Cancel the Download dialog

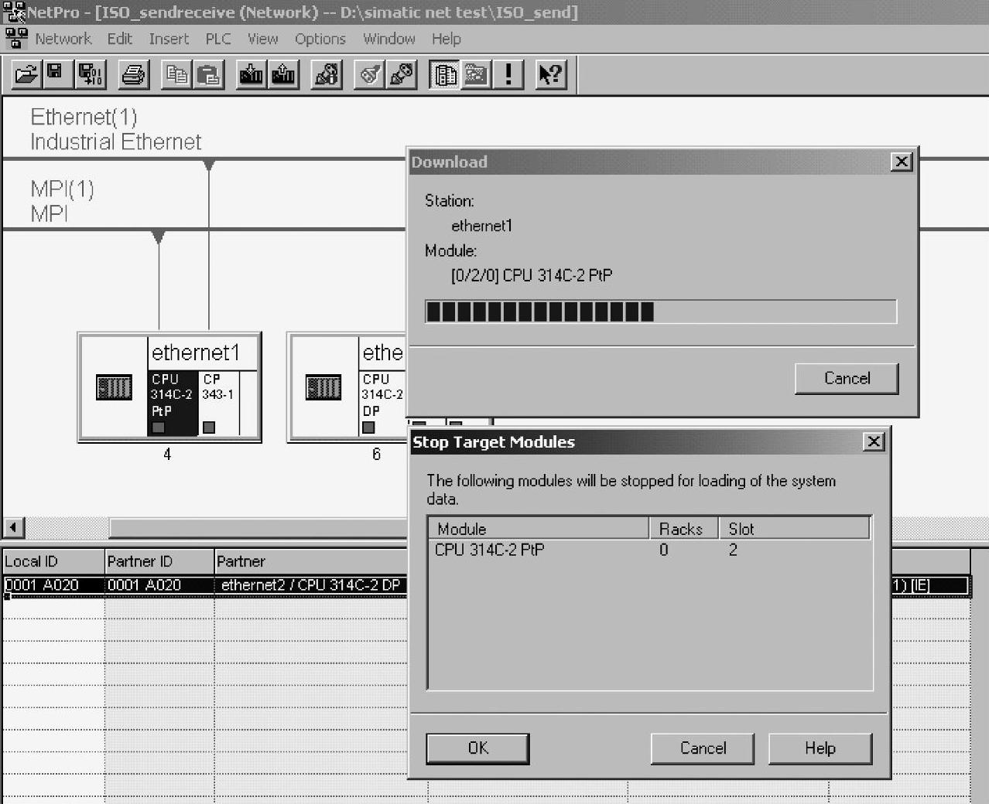847,379
